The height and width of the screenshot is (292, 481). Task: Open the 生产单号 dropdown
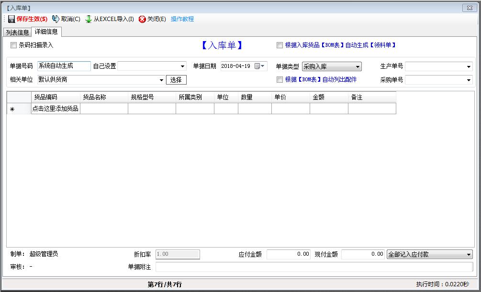469,67
